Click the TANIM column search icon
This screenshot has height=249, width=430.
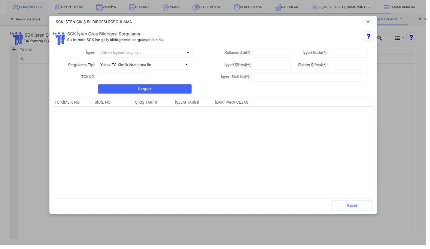(x=22, y=59)
